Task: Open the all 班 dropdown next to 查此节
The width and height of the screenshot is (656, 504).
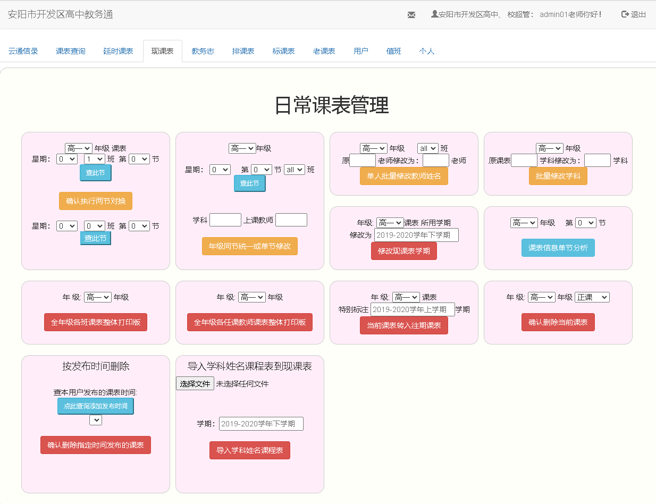Action: coord(295,170)
